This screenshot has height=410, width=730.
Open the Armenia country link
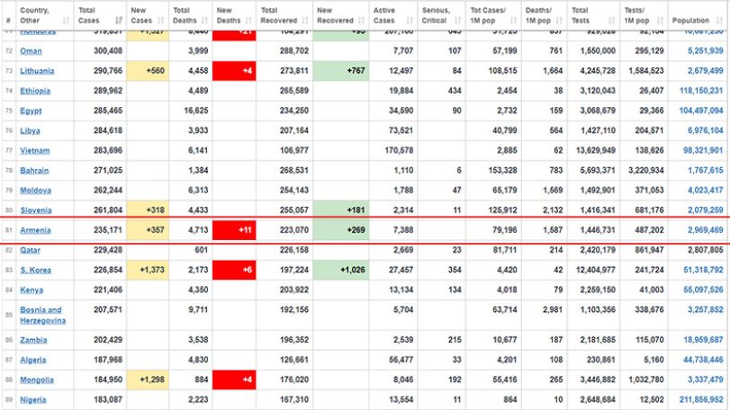tap(35, 230)
